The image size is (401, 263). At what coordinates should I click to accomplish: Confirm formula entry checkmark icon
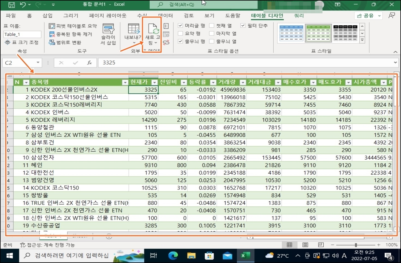tap(75, 63)
